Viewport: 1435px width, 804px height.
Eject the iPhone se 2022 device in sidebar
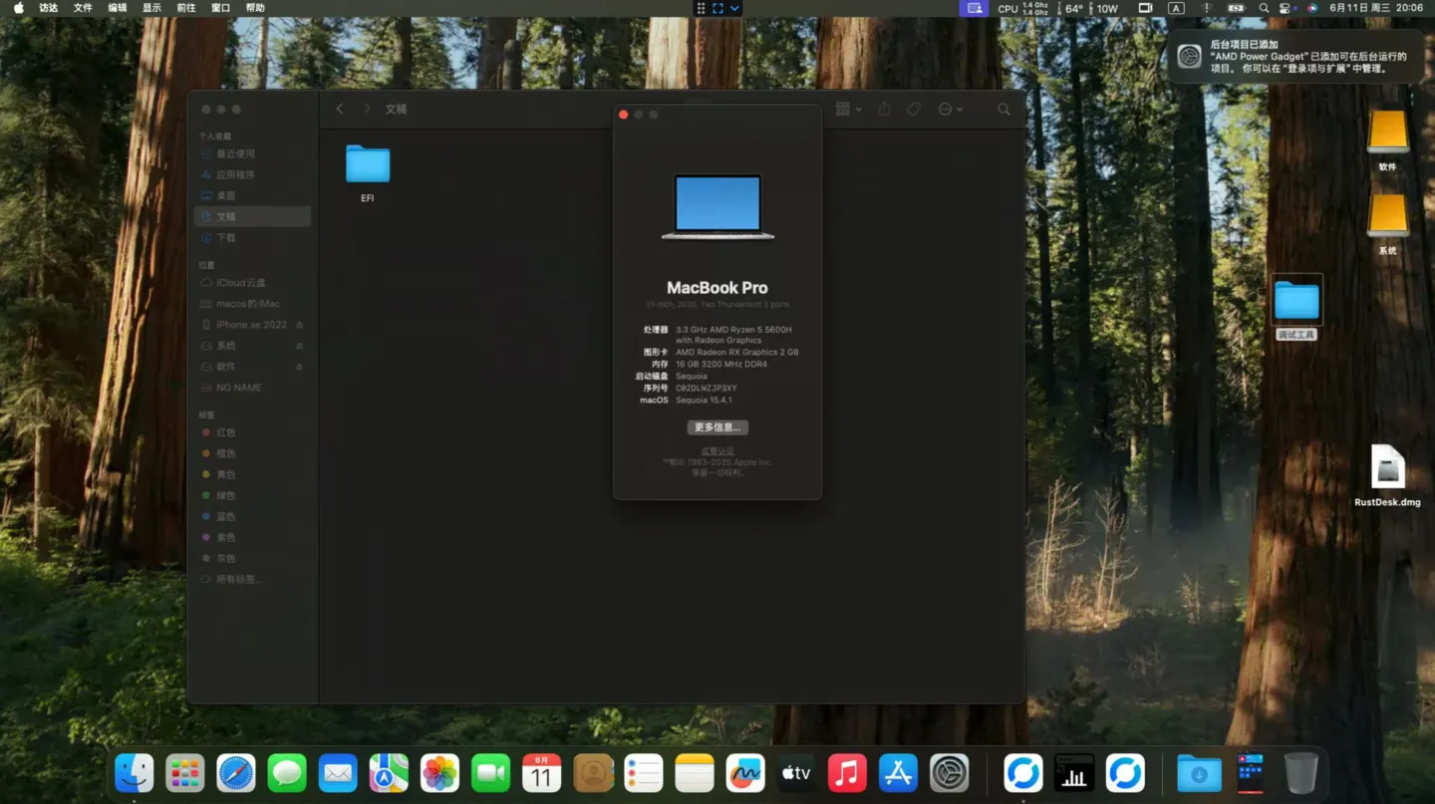(300, 325)
